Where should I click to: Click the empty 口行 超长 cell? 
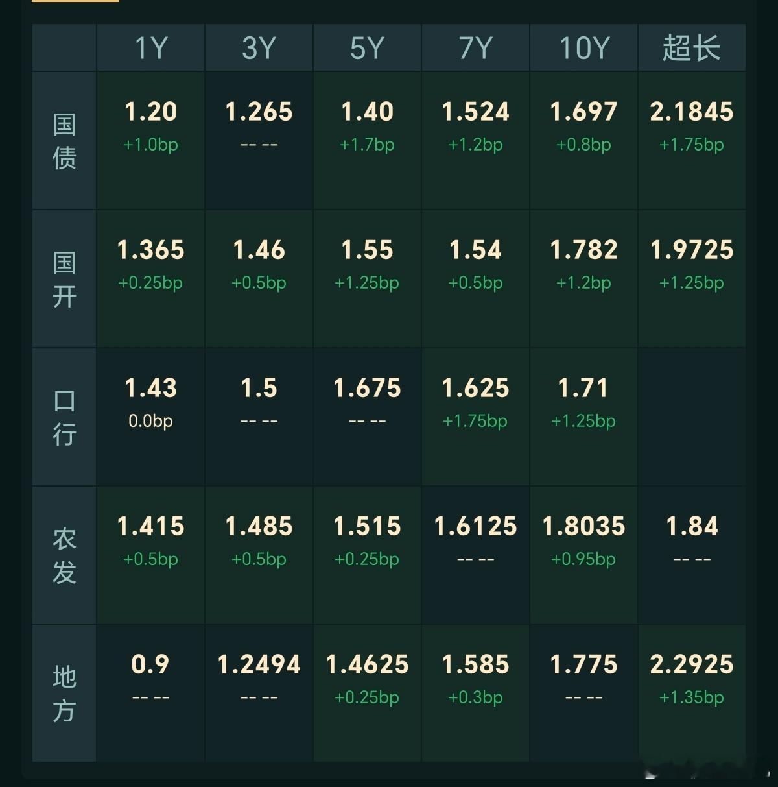692,417
